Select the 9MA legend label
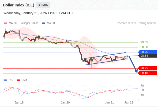 click(25, 80)
